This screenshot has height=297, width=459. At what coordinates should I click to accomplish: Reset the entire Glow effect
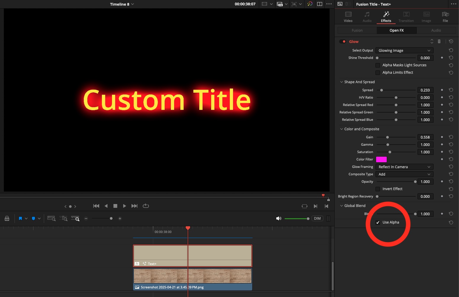(x=451, y=41)
